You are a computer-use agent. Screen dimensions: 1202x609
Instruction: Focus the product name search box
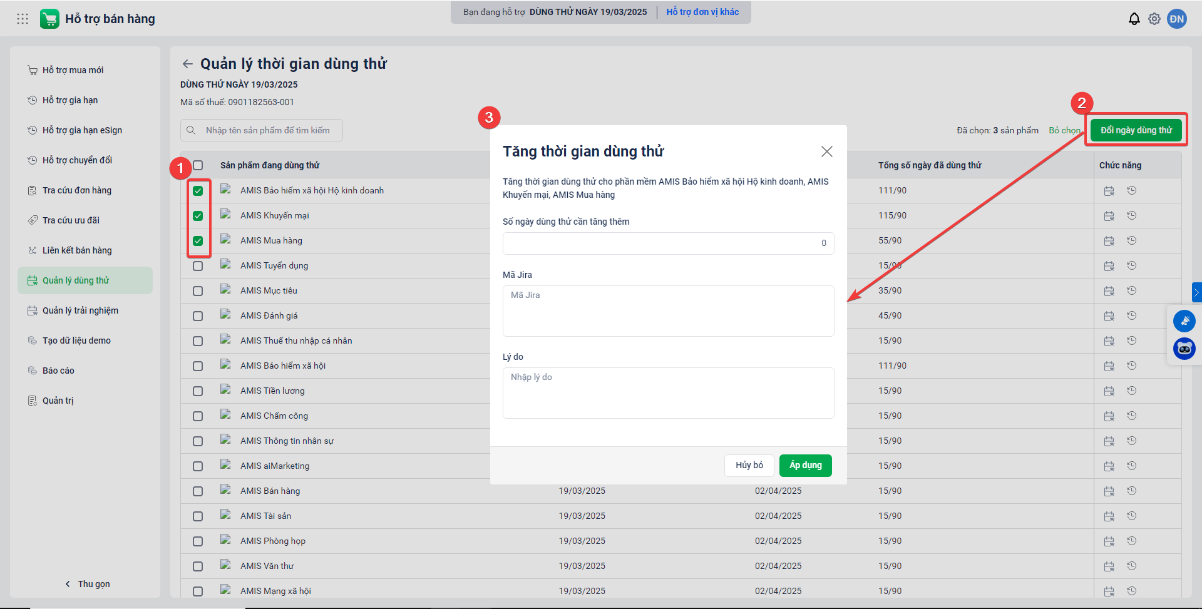pos(262,130)
